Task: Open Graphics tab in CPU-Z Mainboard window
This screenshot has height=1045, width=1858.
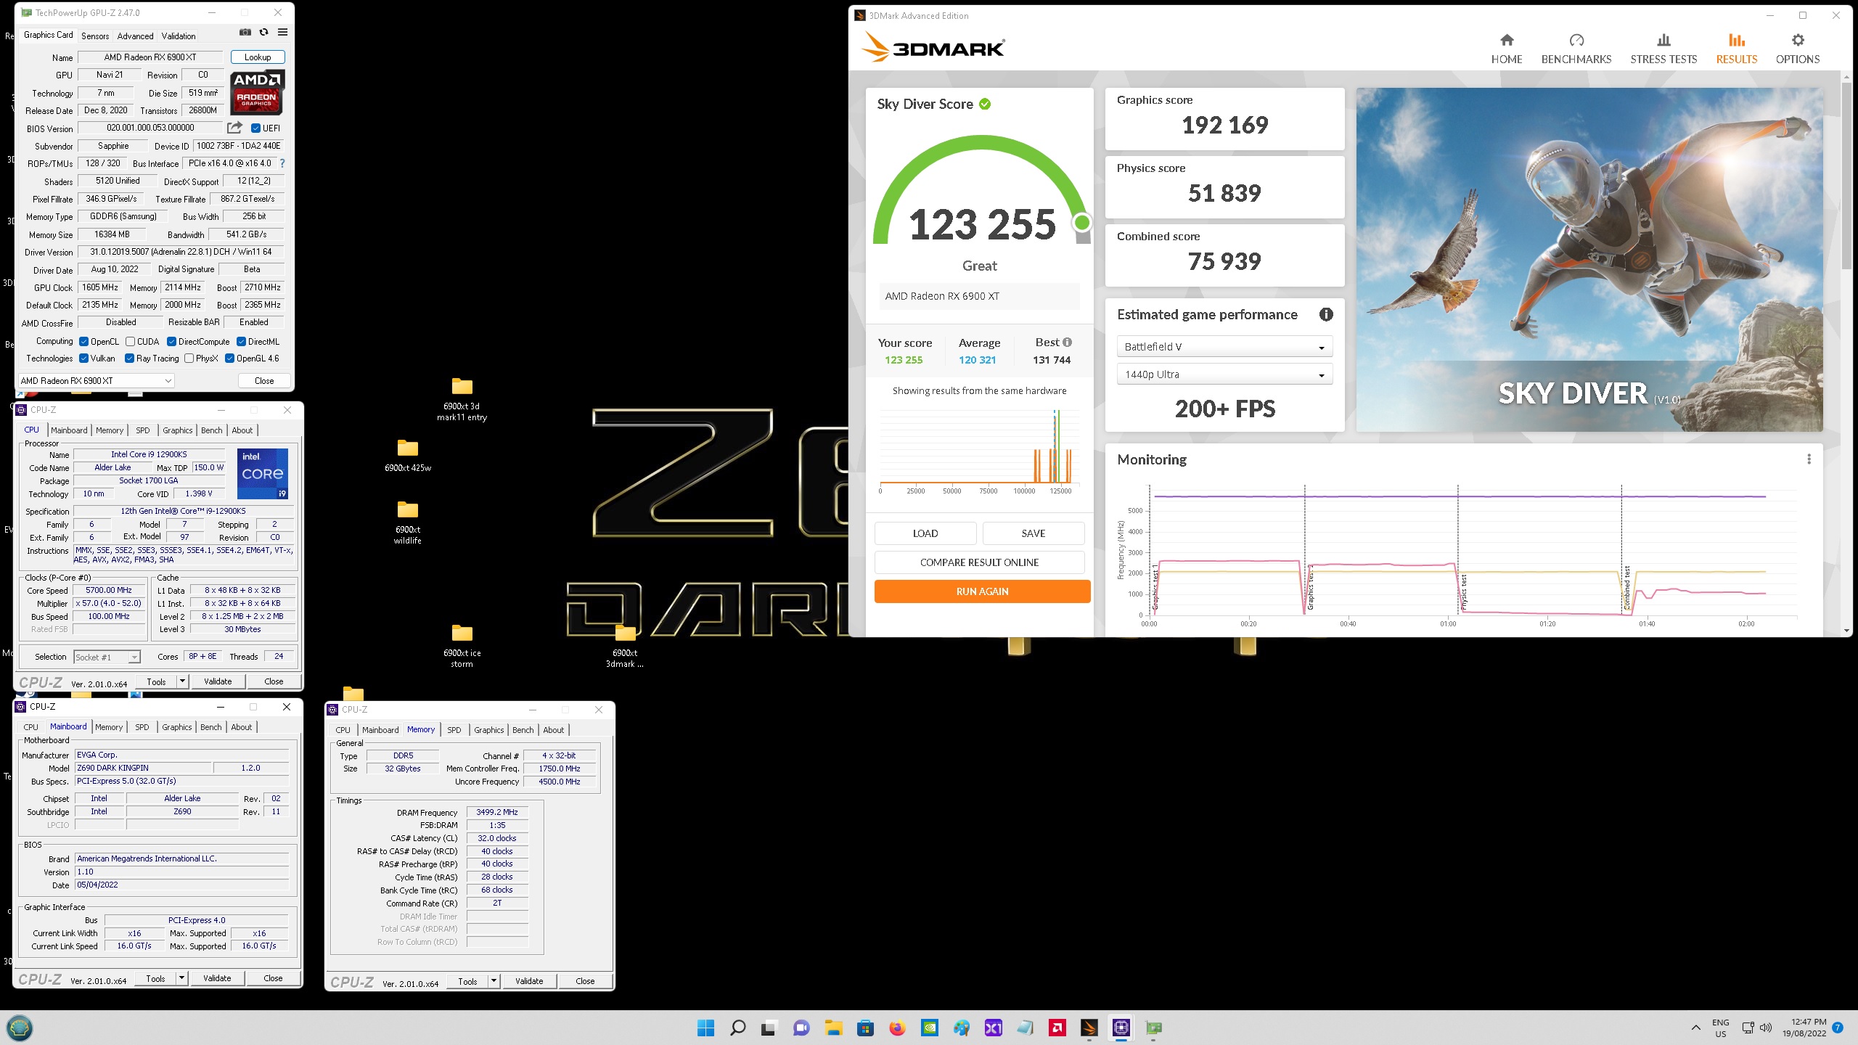Action: coord(177,727)
